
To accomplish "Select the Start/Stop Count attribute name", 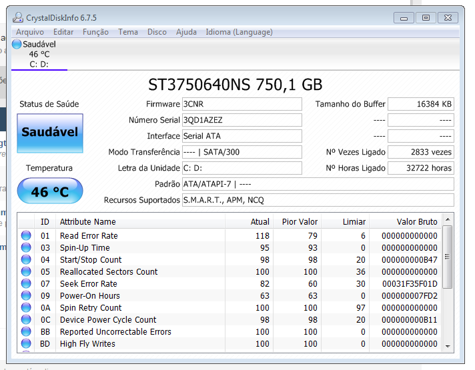I will (x=91, y=260).
